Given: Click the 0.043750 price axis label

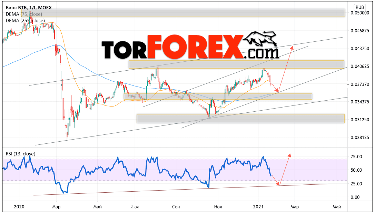Looking at the screenshot, I should (360, 49).
